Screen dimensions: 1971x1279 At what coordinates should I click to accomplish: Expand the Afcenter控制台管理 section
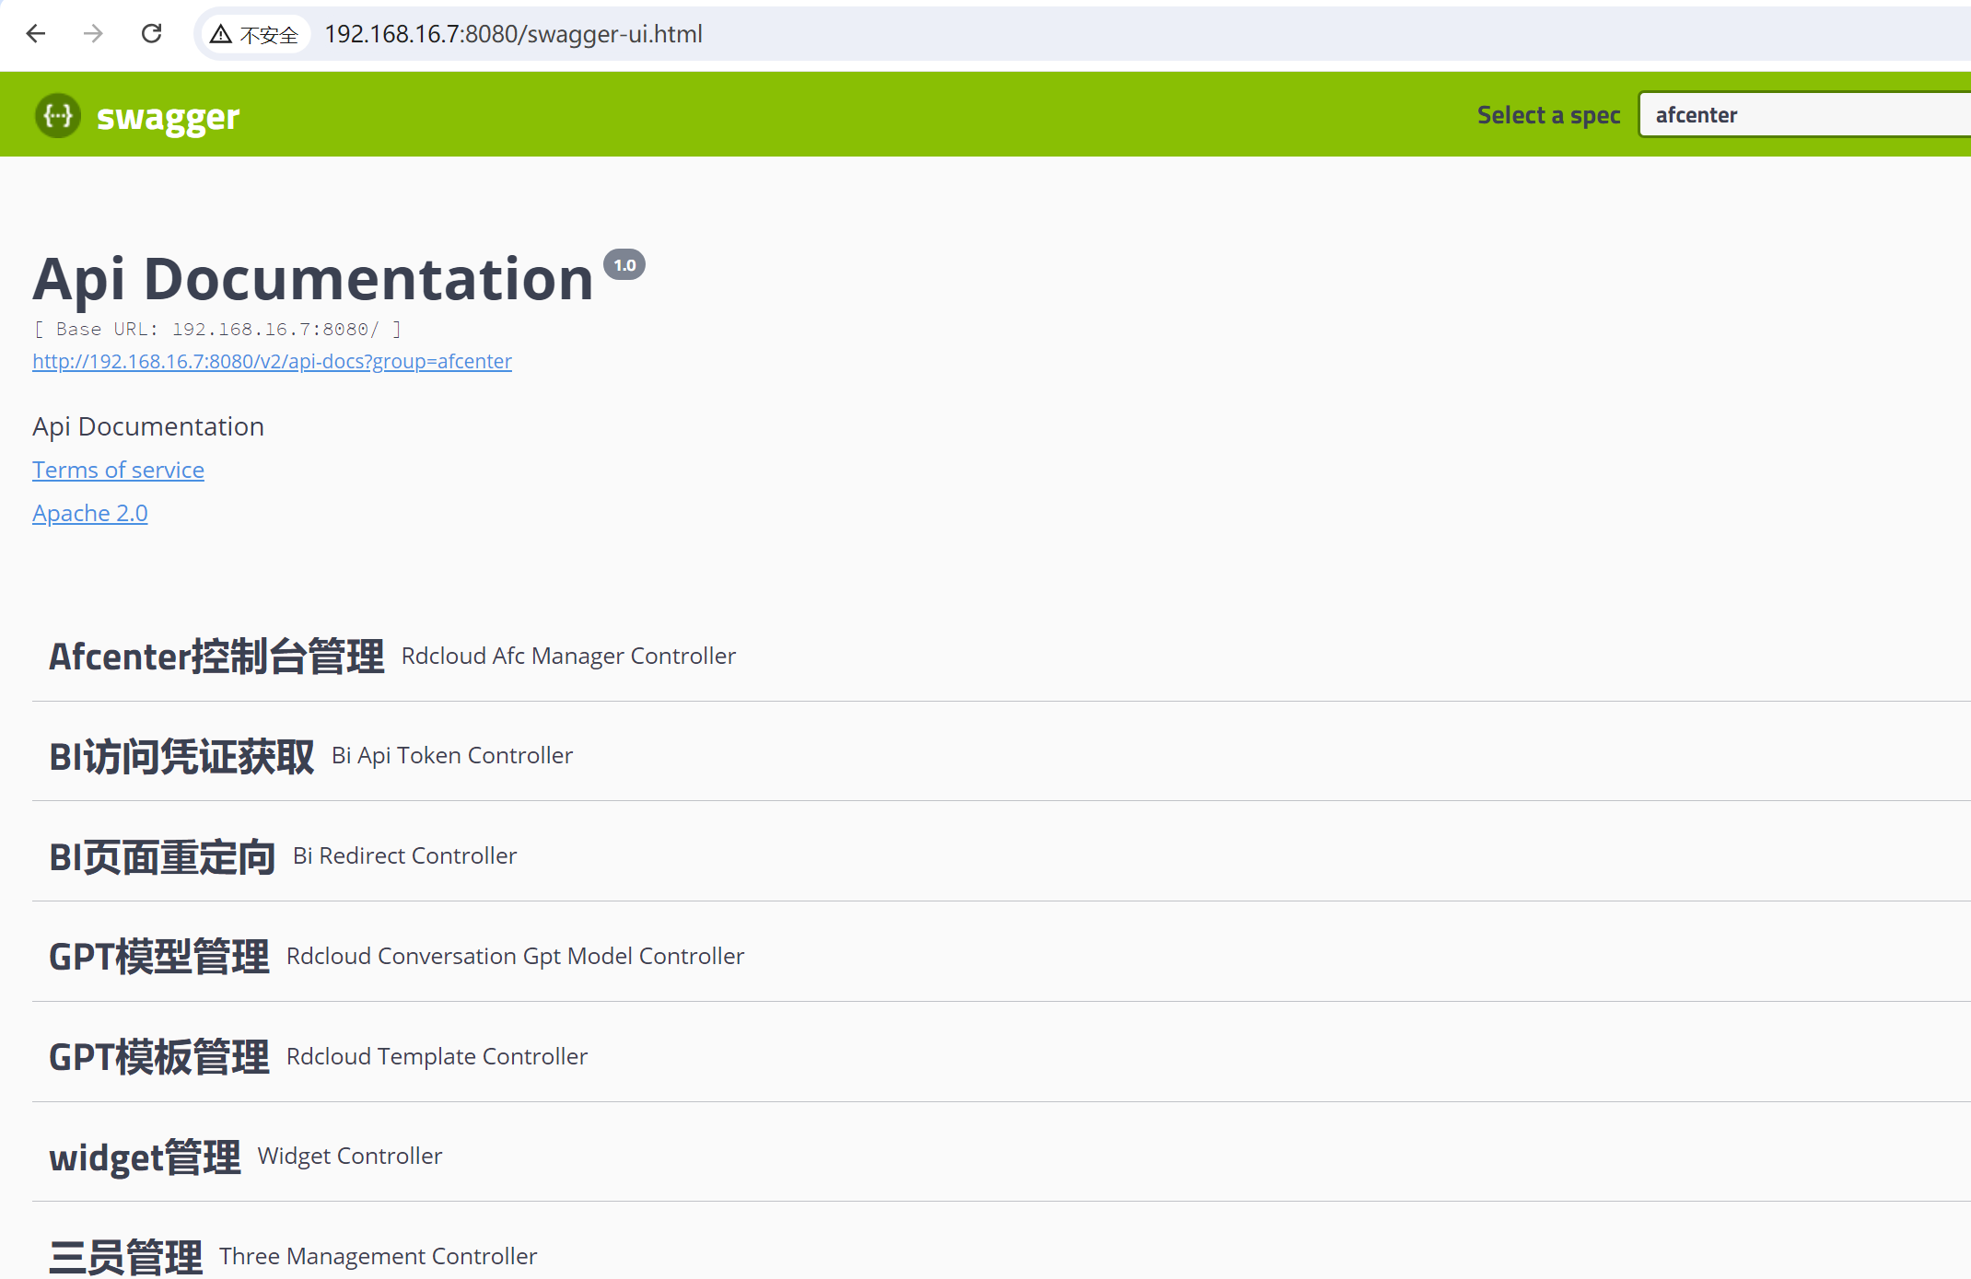coord(216,657)
